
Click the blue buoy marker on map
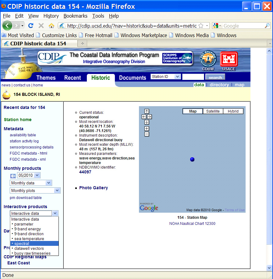click(x=192, y=159)
